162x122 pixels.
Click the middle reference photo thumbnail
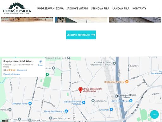(x=81, y=20)
